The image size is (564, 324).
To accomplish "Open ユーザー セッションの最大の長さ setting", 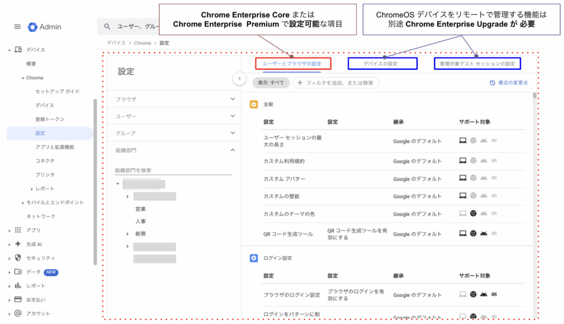I will point(292,141).
